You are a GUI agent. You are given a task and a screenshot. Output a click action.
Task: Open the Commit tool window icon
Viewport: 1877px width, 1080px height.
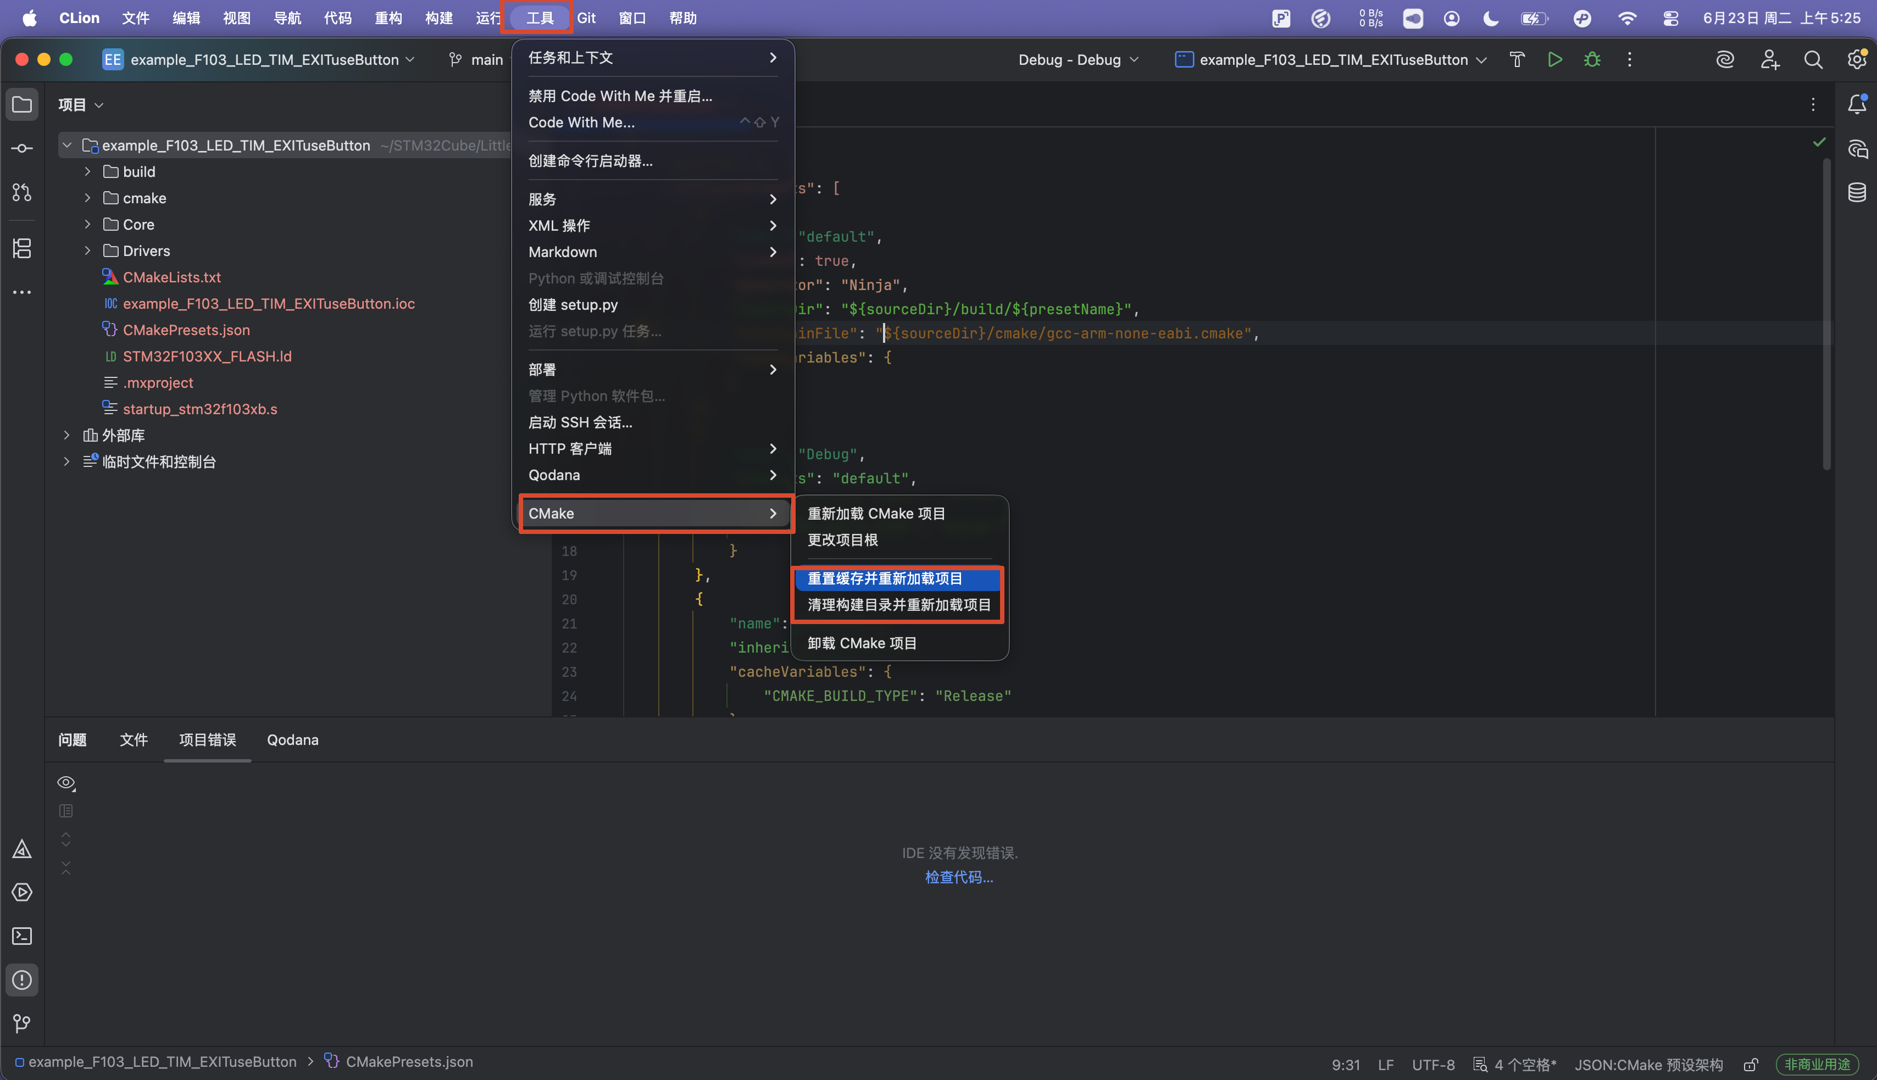pos(23,148)
